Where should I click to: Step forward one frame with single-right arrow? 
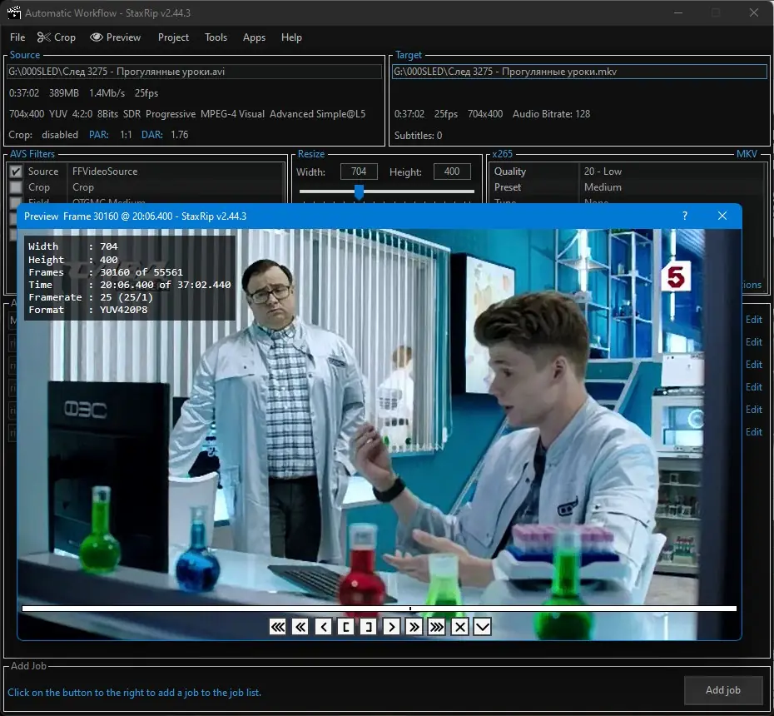click(391, 627)
